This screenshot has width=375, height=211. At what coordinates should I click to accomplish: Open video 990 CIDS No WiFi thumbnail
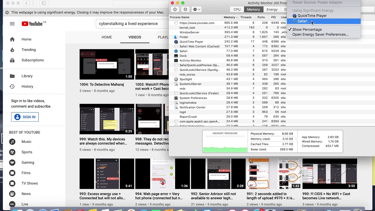coord(330,174)
